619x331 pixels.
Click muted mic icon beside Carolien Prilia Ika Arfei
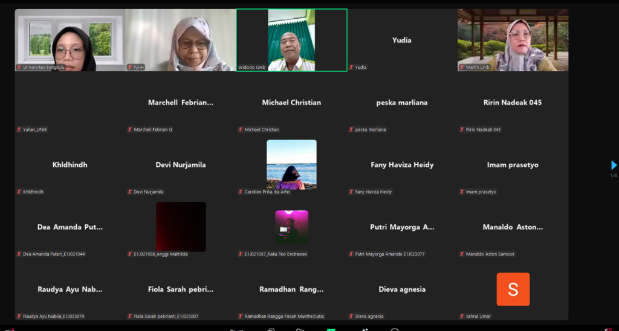pyautogui.click(x=240, y=192)
